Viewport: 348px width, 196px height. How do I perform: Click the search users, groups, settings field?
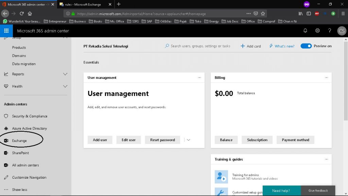[200, 46]
